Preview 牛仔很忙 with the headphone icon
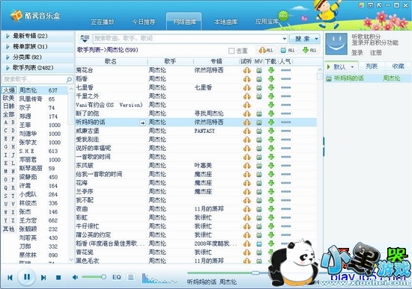 pyautogui.click(x=246, y=226)
